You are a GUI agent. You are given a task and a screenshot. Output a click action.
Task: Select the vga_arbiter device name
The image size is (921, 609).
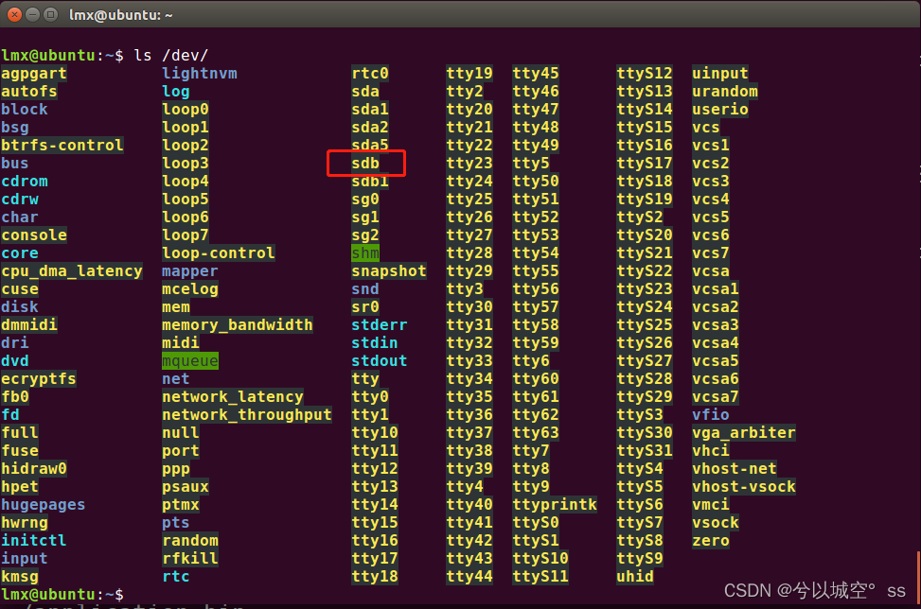744,432
